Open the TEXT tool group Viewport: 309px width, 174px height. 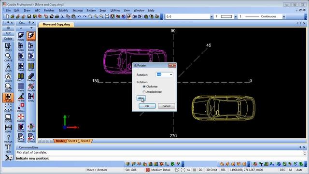8,148
